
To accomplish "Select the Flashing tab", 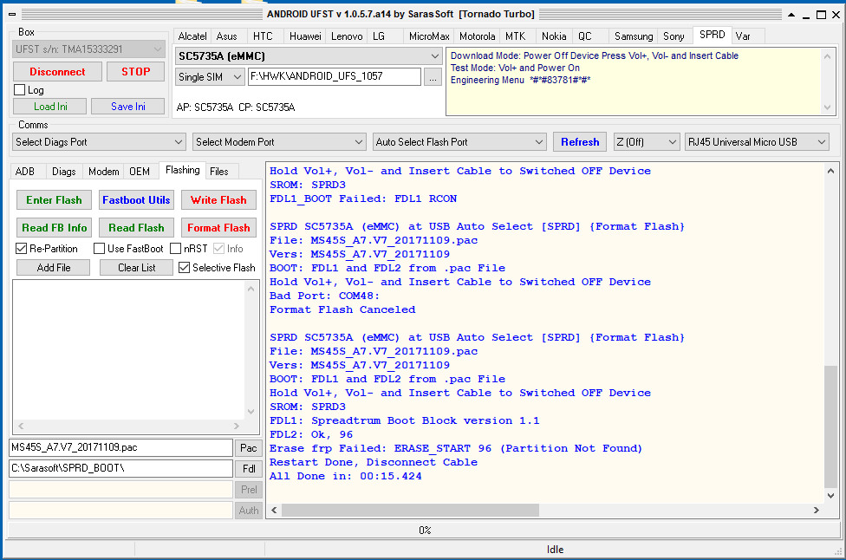I will point(182,170).
